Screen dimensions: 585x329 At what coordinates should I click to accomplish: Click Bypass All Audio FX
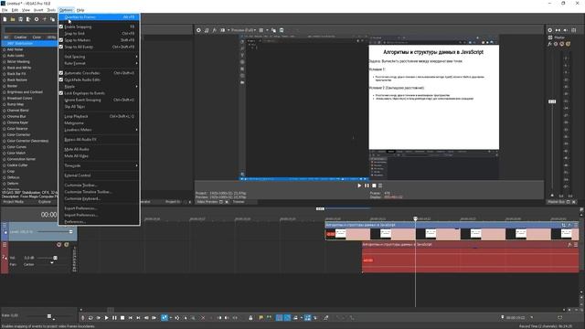point(99,140)
